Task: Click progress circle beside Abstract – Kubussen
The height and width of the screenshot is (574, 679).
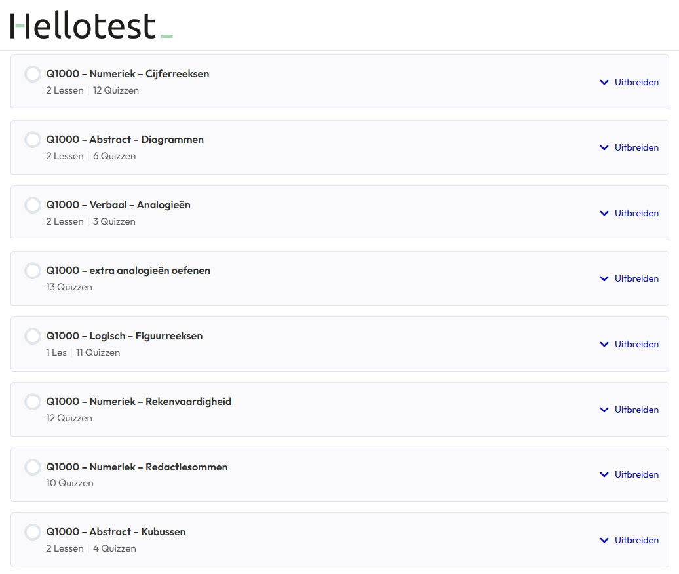Action: [x=33, y=532]
